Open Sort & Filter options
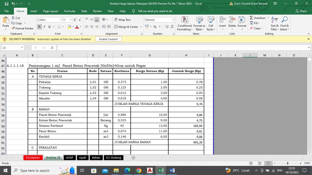 click(x=275, y=24)
